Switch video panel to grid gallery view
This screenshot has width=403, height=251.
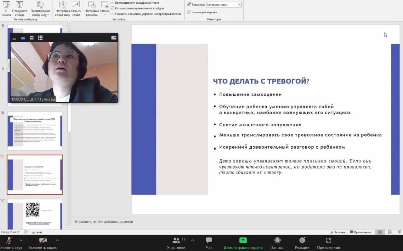(x=40, y=38)
